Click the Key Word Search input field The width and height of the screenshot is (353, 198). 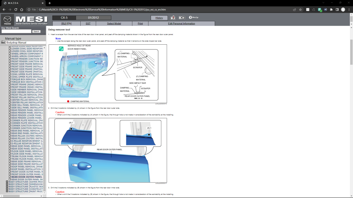coord(16,31)
